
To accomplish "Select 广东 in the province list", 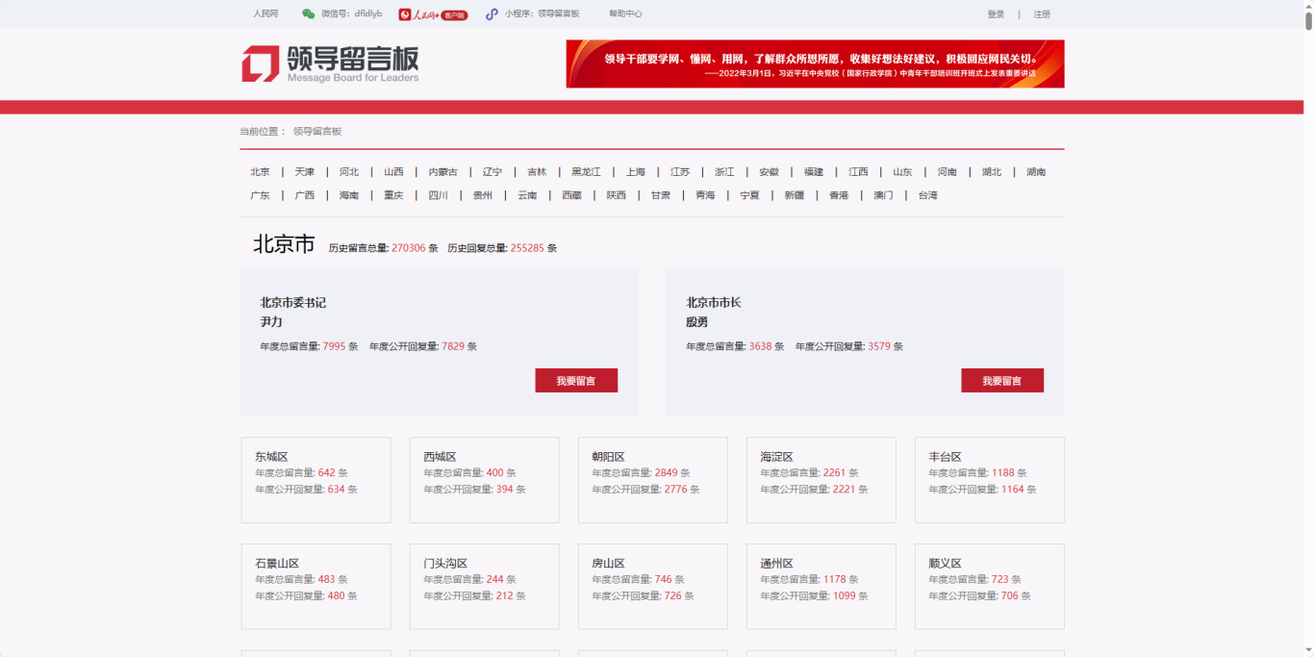I will point(261,195).
